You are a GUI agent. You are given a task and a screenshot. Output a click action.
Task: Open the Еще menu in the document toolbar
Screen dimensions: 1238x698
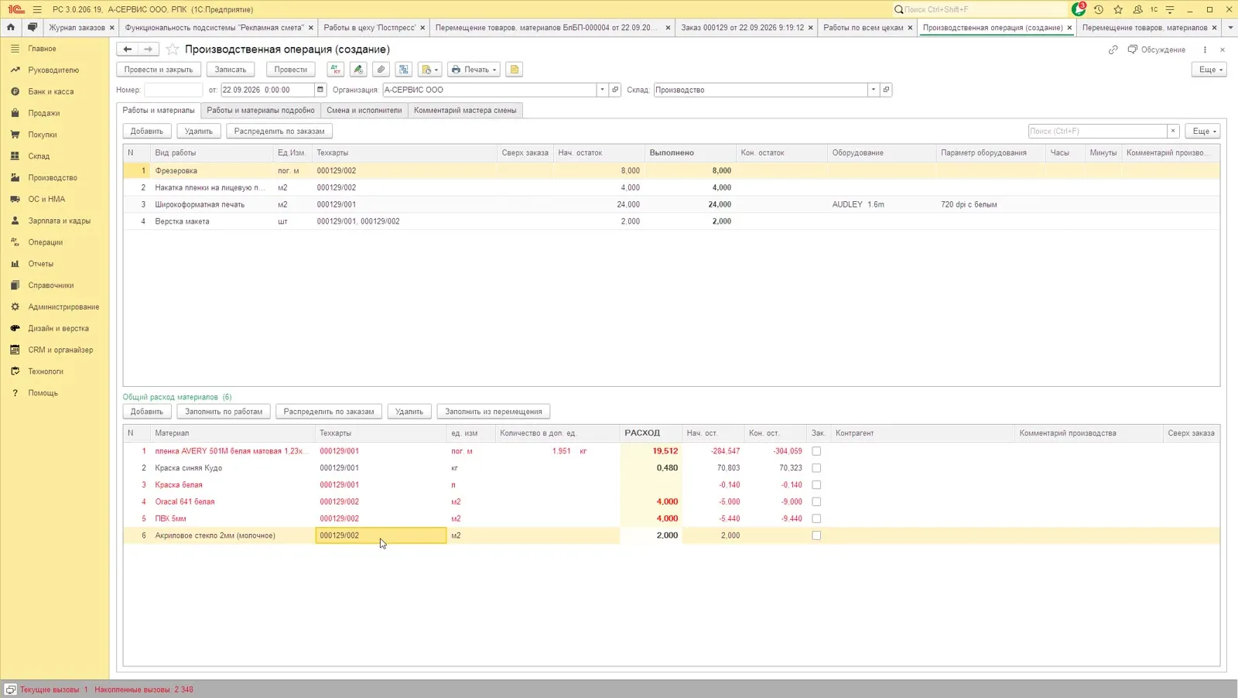tap(1210, 70)
